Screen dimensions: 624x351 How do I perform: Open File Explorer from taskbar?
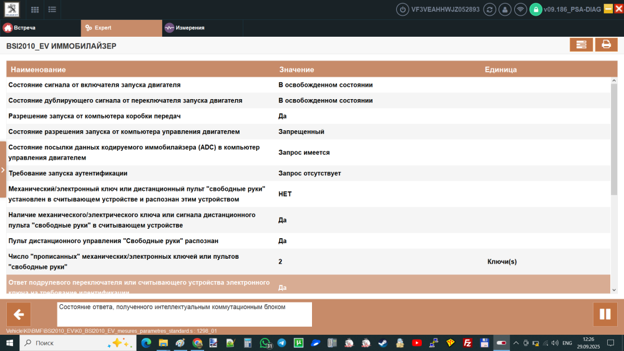(x=163, y=343)
